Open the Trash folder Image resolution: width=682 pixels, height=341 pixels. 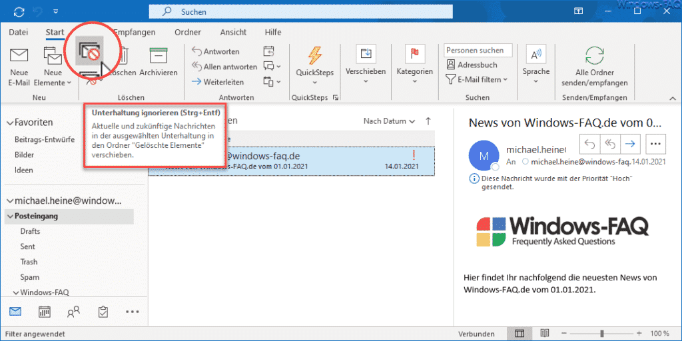pyautogui.click(x=29, y=262)
